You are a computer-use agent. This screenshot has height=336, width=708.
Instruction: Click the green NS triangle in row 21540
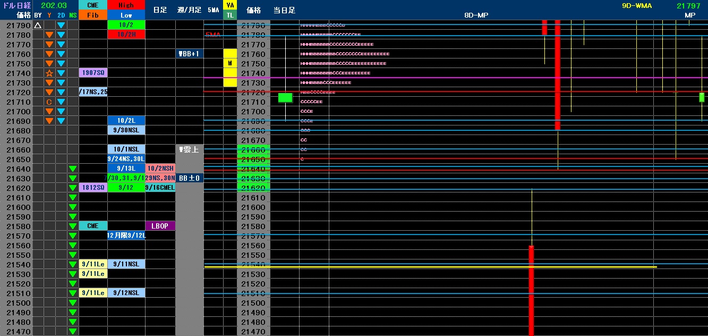[x=73, y=265]
